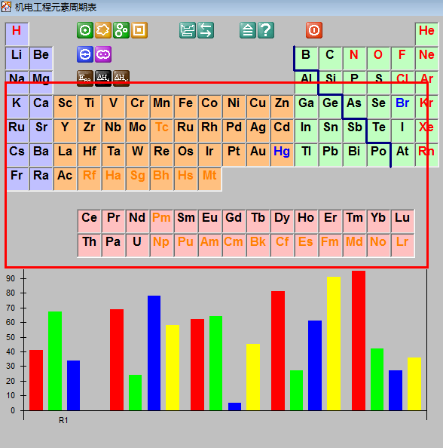Image resolution: width=443 pixels, height=448 pixels.
Task: Click the tallest red bar in chart
Action: tap(359, 341)
